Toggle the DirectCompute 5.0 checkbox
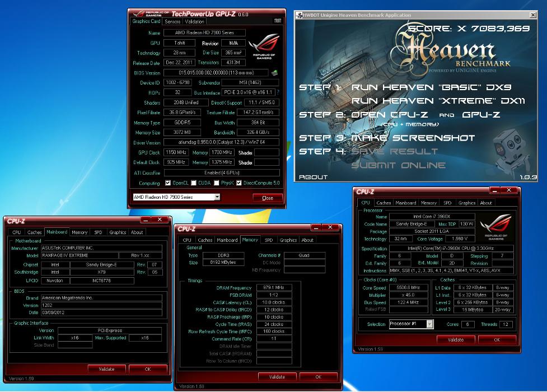547x392 pixels. point(239,183)
